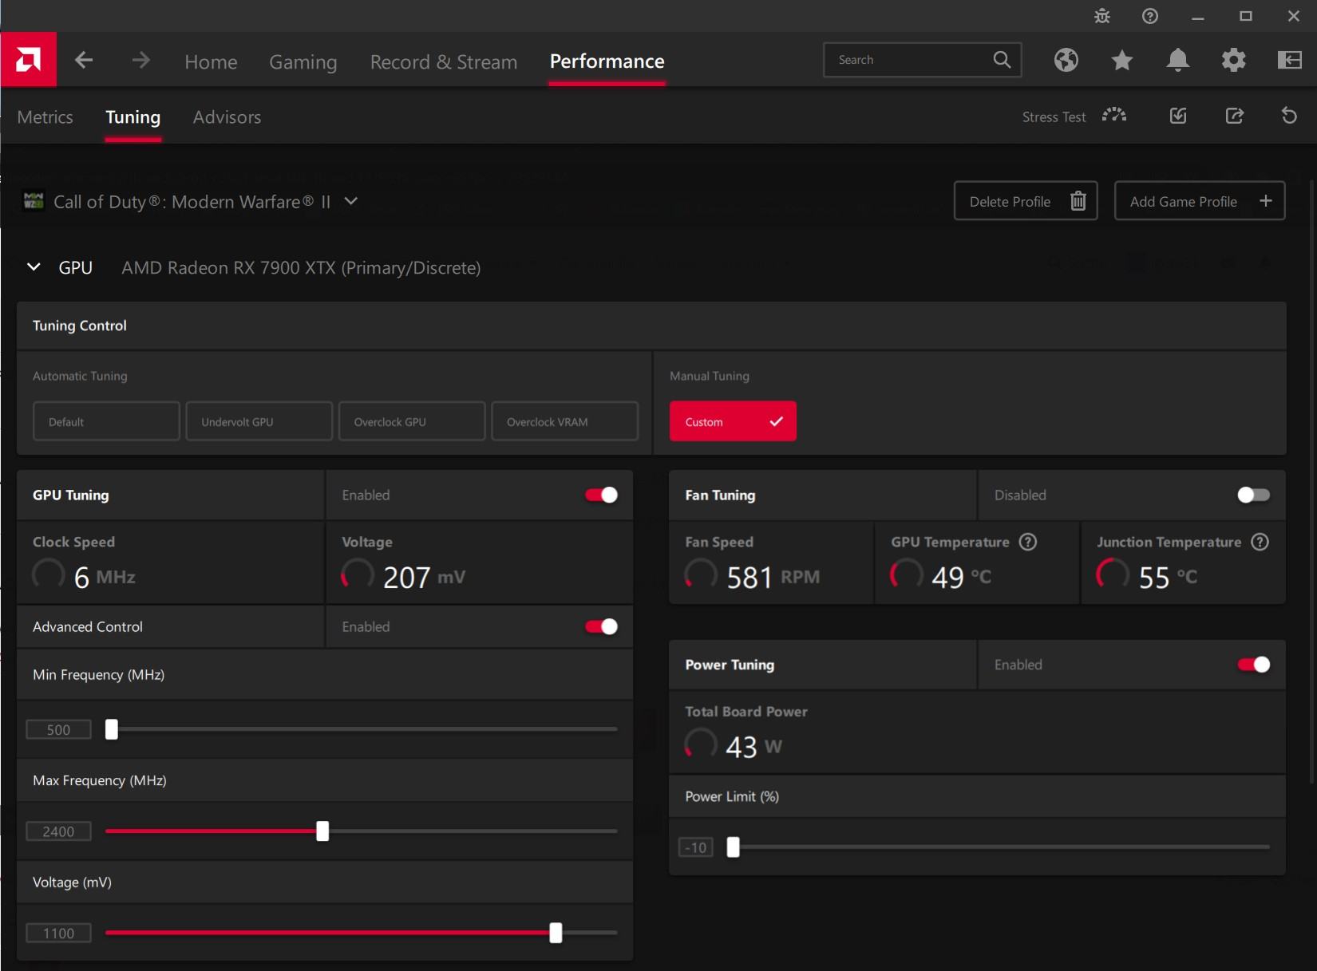Screen dimensions: 1317x971
Task: Select Undervolt GPU preset
Action: pos(259,421)
